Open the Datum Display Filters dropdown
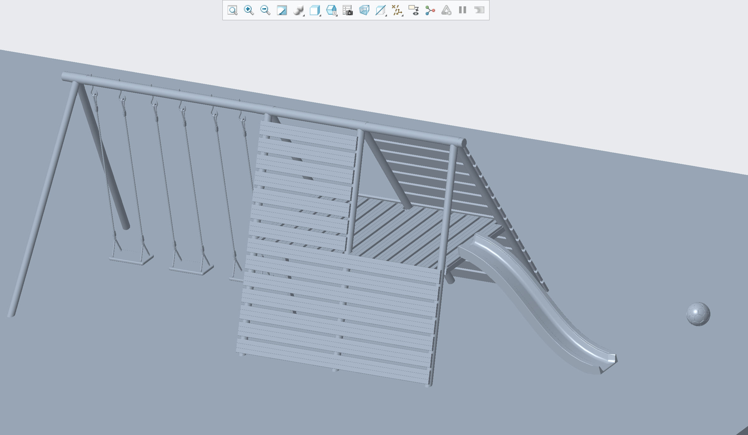748x435 pixels. click(397, 10)
